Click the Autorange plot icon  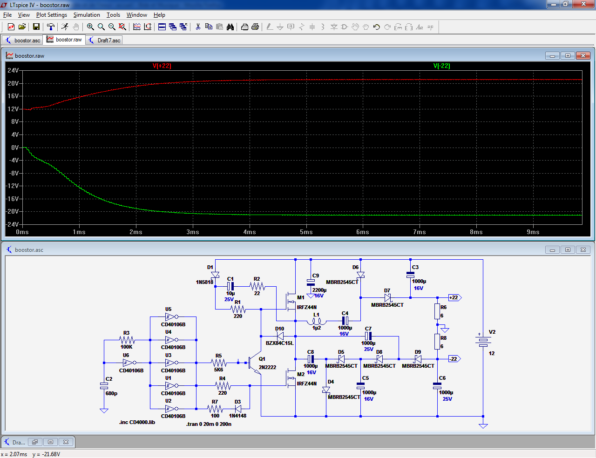(148, 27)
